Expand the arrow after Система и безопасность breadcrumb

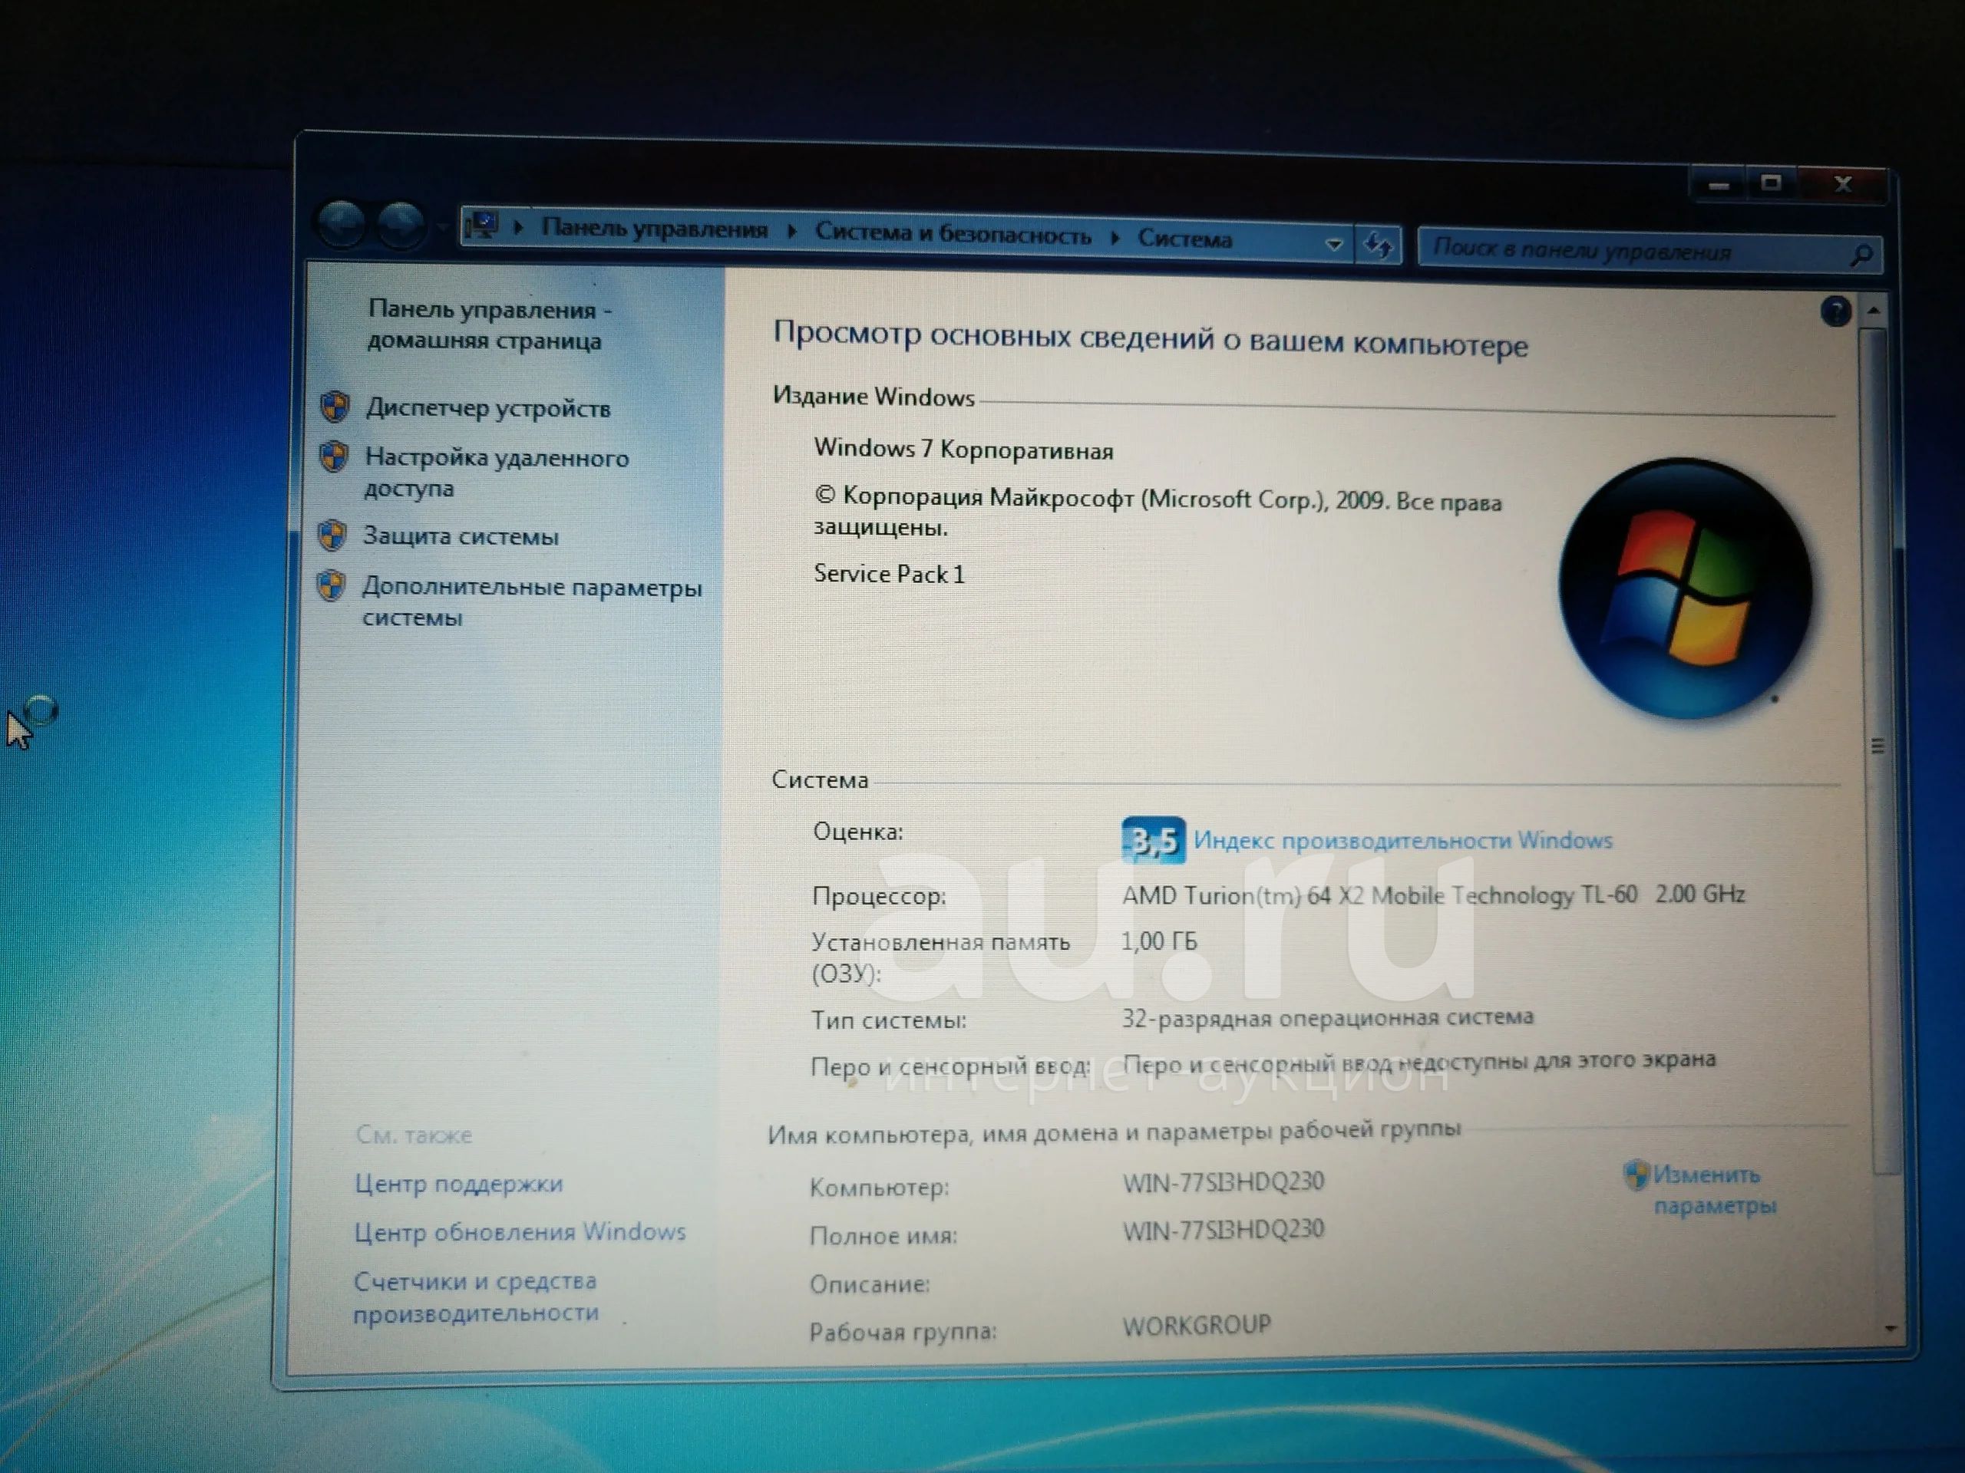coord(1115,237)
